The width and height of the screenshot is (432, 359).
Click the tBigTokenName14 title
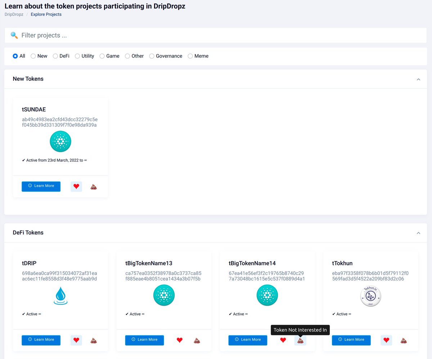tap(252, 263)
